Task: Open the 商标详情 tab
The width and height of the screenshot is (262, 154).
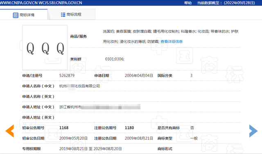Action: pyautogui.click(x=24, y=15)
